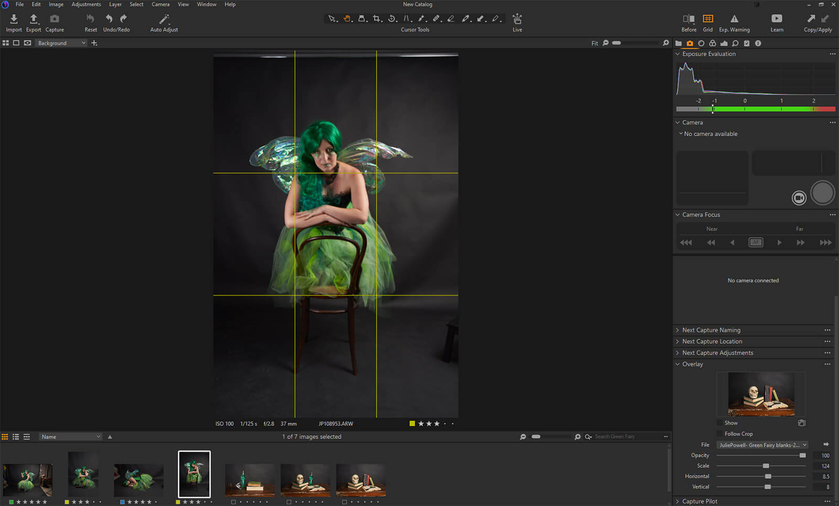The height and width of the screenshot is (506, 839).
Task: Click the Learn button
Action: click(x=777, y=19)
